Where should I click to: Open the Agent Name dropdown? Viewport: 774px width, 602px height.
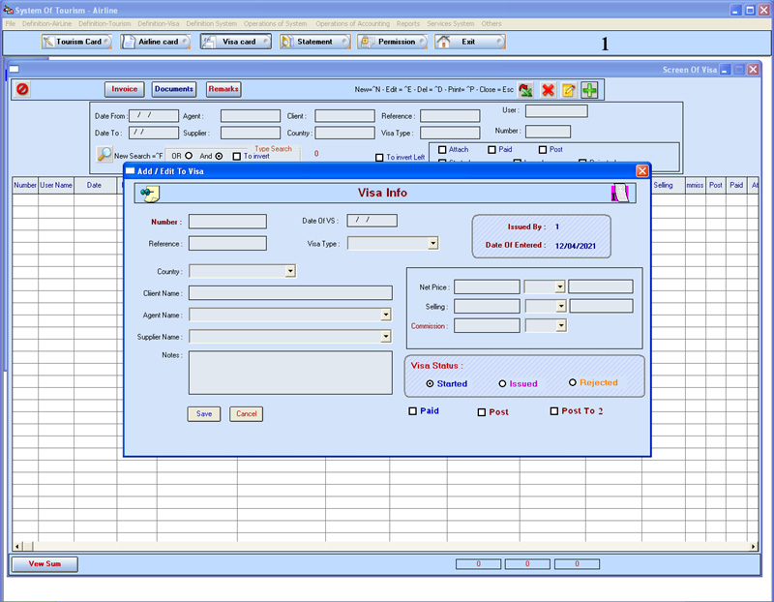pyautogui.click(x=386, y=315)
